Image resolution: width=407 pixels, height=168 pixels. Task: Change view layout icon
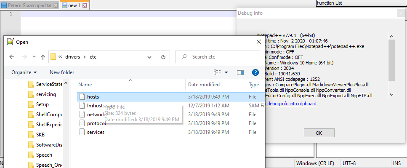point(217,72)
